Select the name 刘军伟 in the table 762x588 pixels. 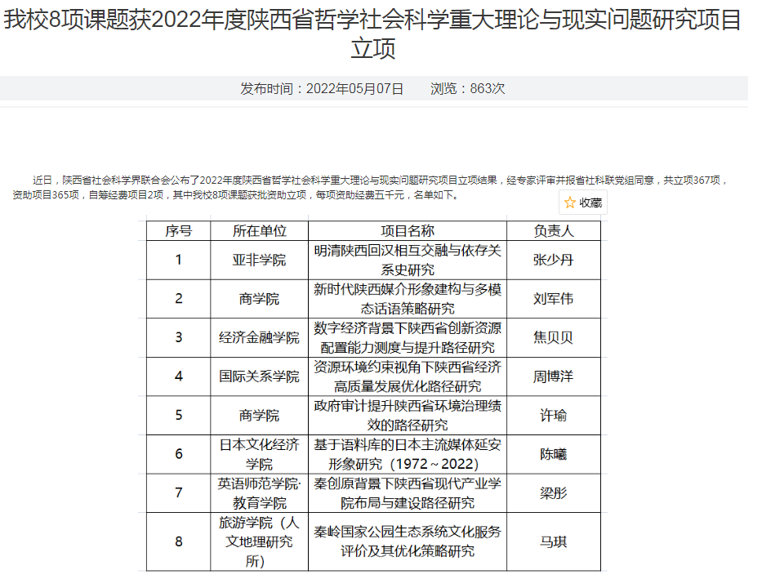(553, 299)
